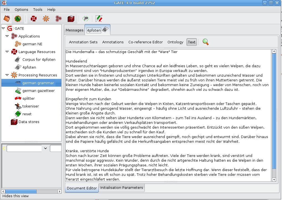
Task: Click the left panel scroll right arrow
Action: 59,191
